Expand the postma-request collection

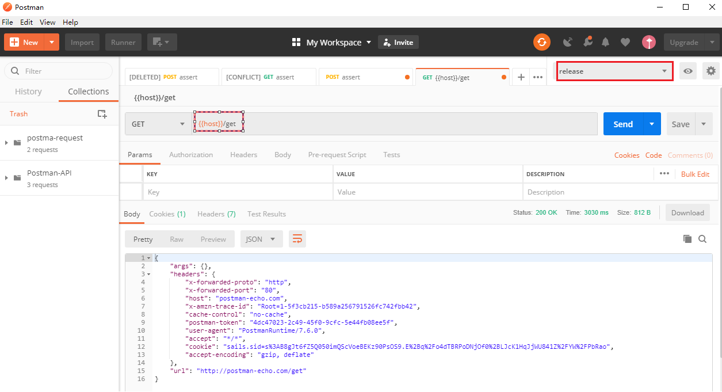coord(6,143)
